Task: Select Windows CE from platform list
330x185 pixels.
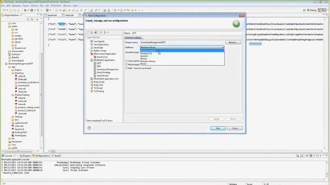Action: 182,53
